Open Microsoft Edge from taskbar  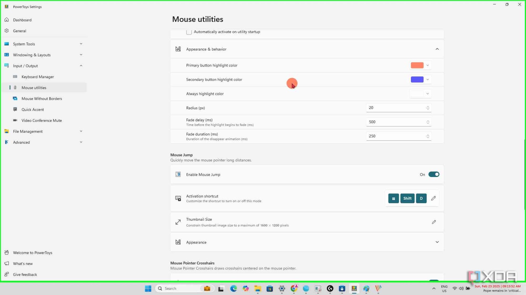pyautogui.click(x=233, y=288)
